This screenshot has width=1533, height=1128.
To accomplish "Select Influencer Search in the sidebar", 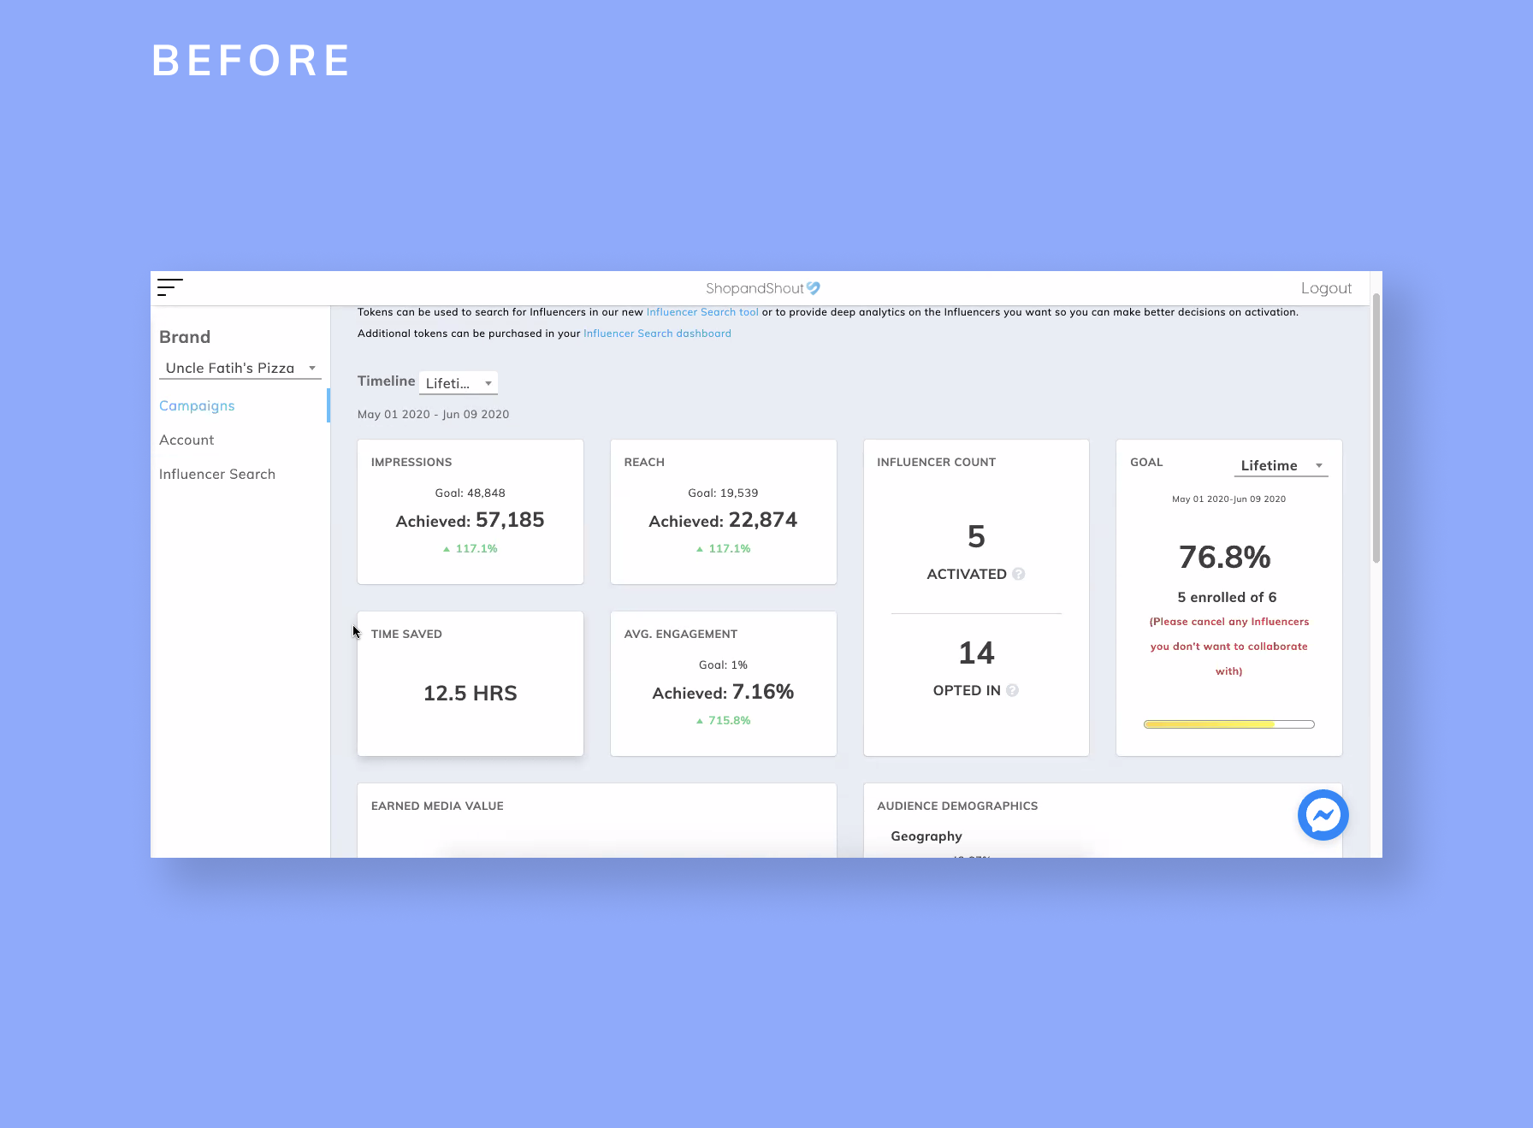I will click(x=217, y=474).
